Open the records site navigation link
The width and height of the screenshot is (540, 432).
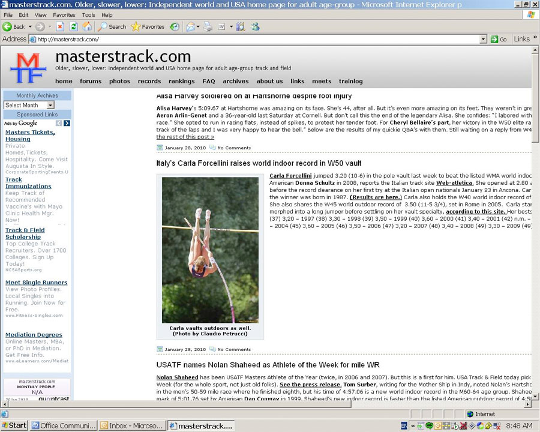149,82
